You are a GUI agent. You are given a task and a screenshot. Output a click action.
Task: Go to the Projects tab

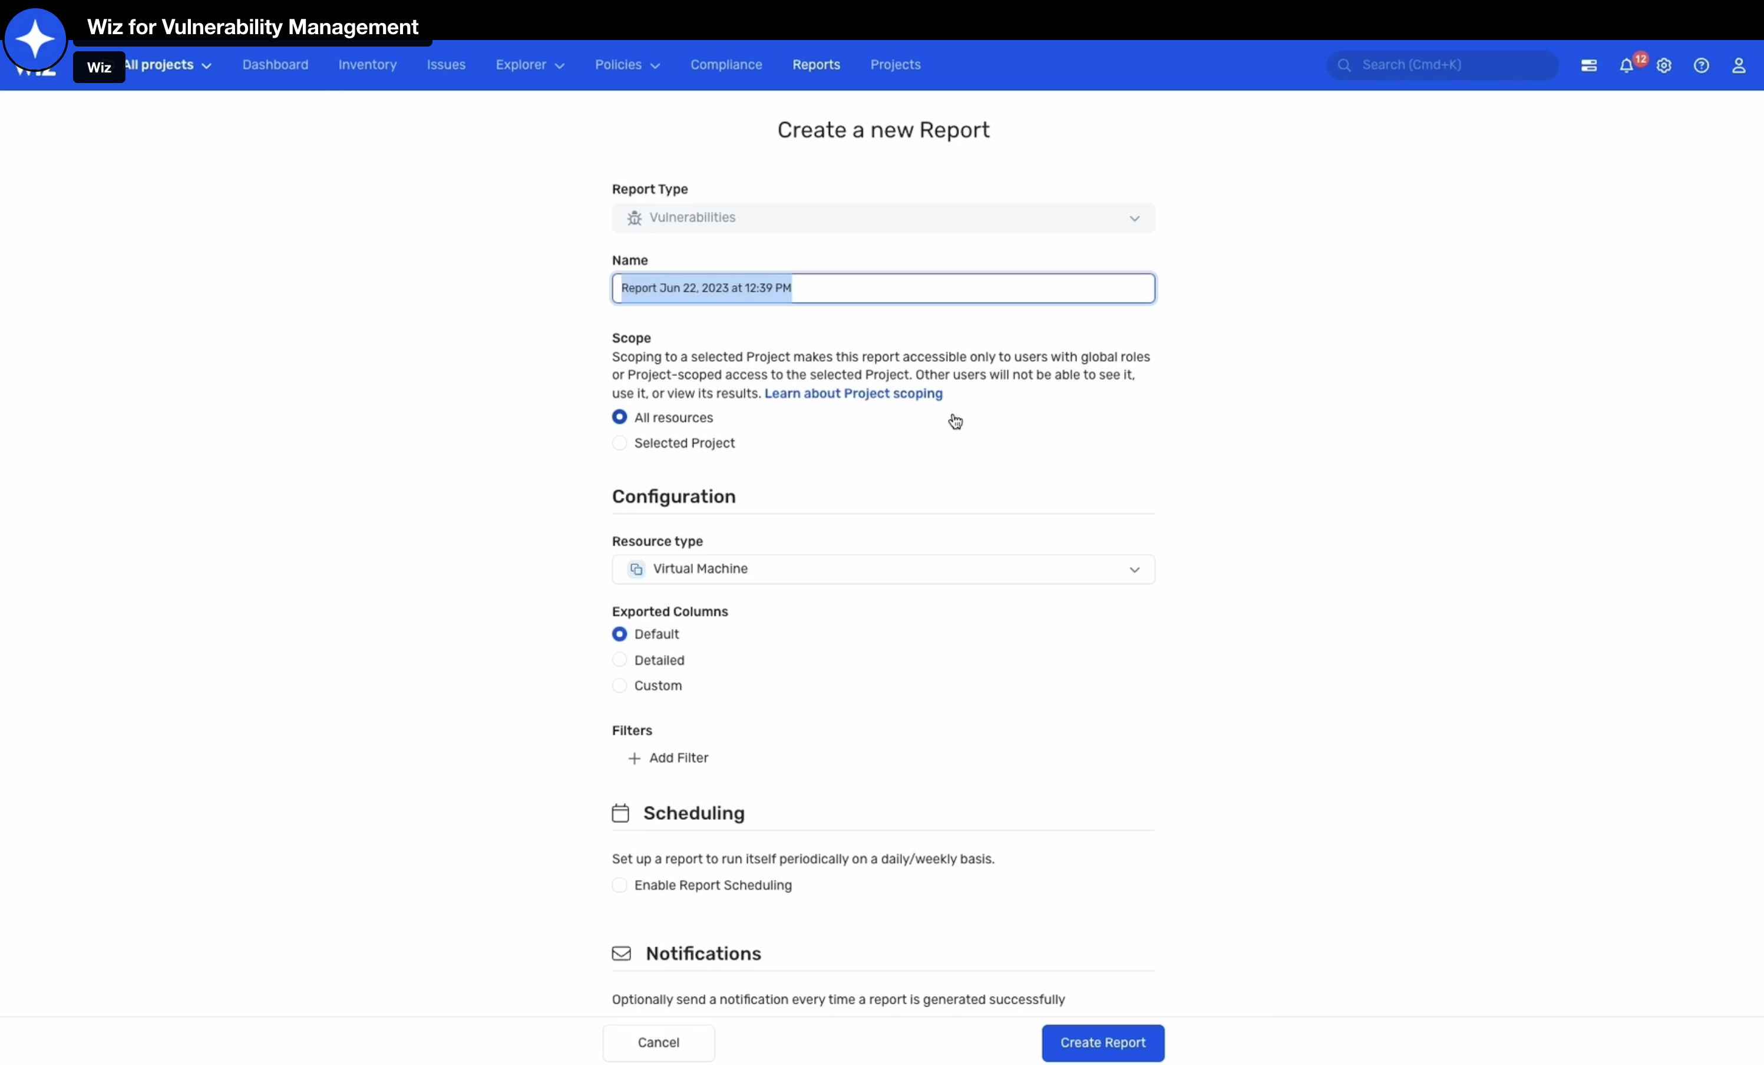coord(895,65)
